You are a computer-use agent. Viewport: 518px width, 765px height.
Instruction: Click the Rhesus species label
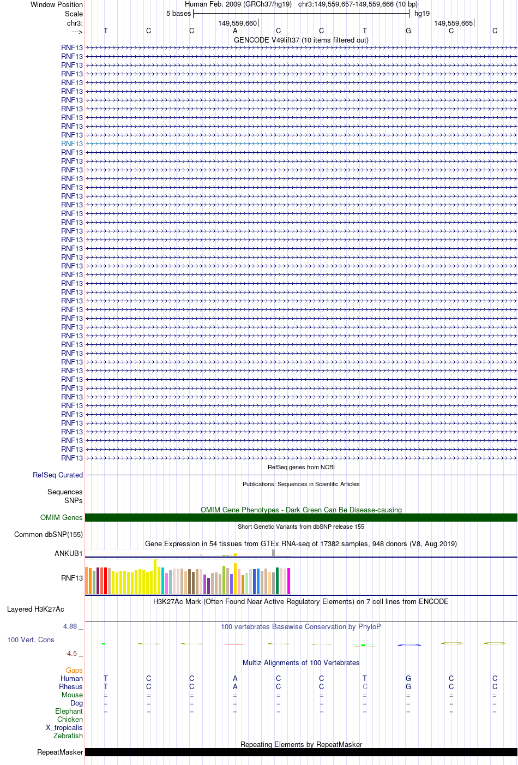coord(71,686)
